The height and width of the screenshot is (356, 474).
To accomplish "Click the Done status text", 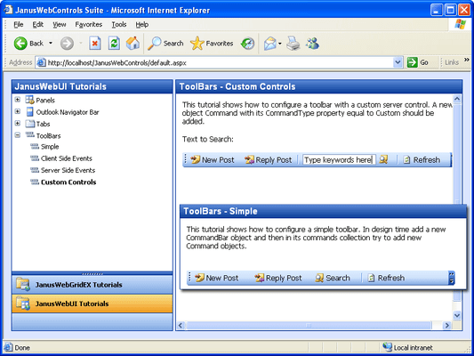I will point(22,348).
